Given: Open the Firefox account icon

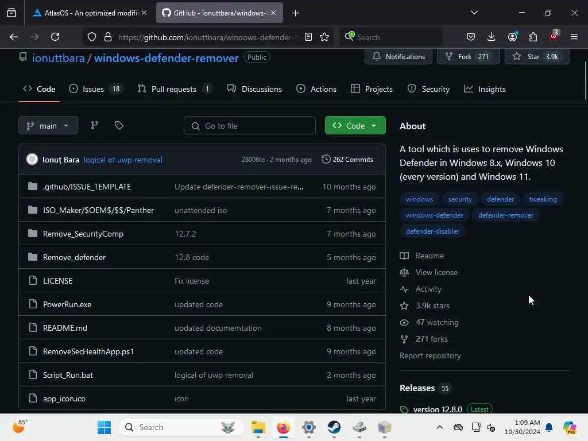Looking at the screenshot, I should [x=512, y=37].
